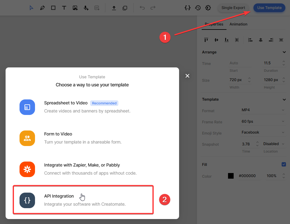The height and width of the screenshot is (224, 290).
Task: Choose the Text tool
Action: click(64, 8)
